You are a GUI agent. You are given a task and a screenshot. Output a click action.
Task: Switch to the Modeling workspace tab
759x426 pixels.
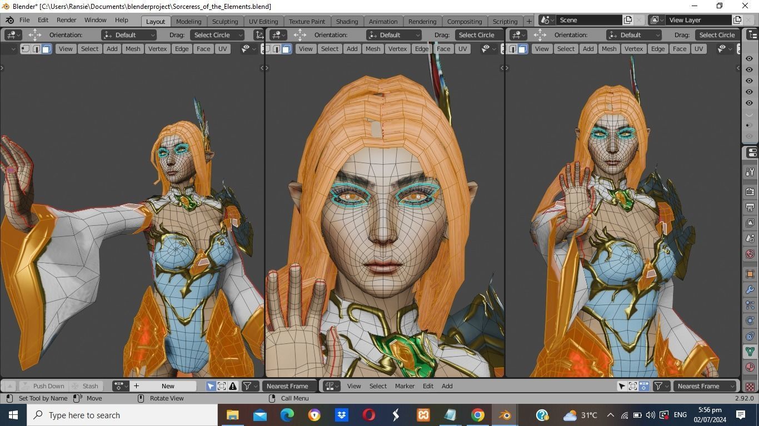188,21
